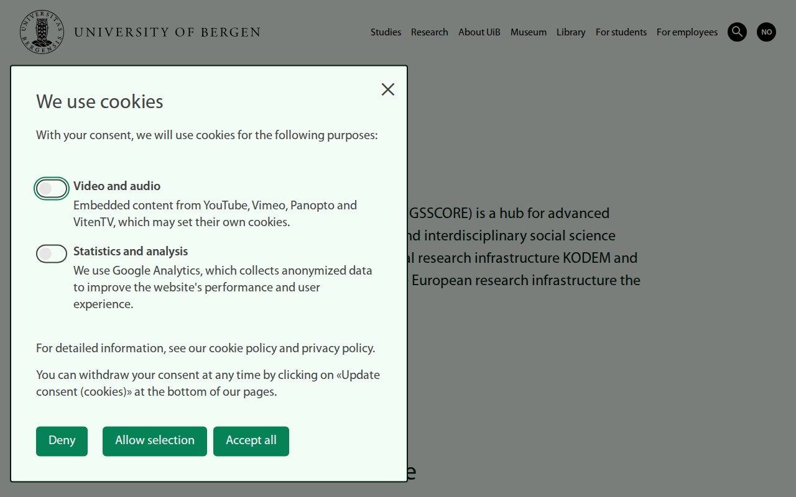Click the Accept all button
The width and height of the screenshot is (796, 497).
251,440
